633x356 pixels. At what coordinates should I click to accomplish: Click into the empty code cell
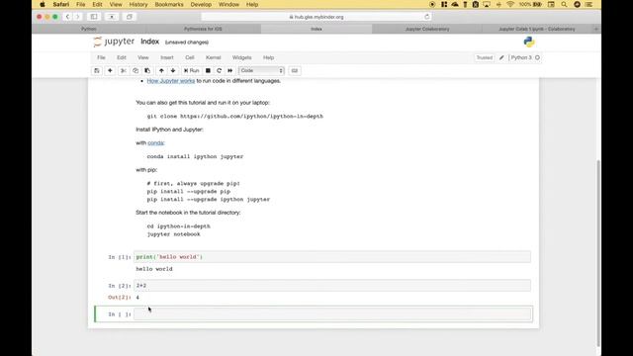pos(332,314)
